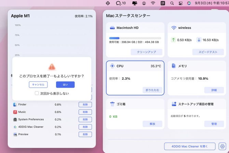The height and width of the screenshot is (153, 229).
Task: Click the CPU temperature 35.3°C value
Action: (x=156, y=66)
